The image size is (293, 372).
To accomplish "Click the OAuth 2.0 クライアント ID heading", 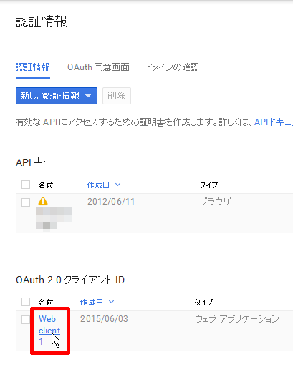I will pyautogui.click(x=70, y=280).
